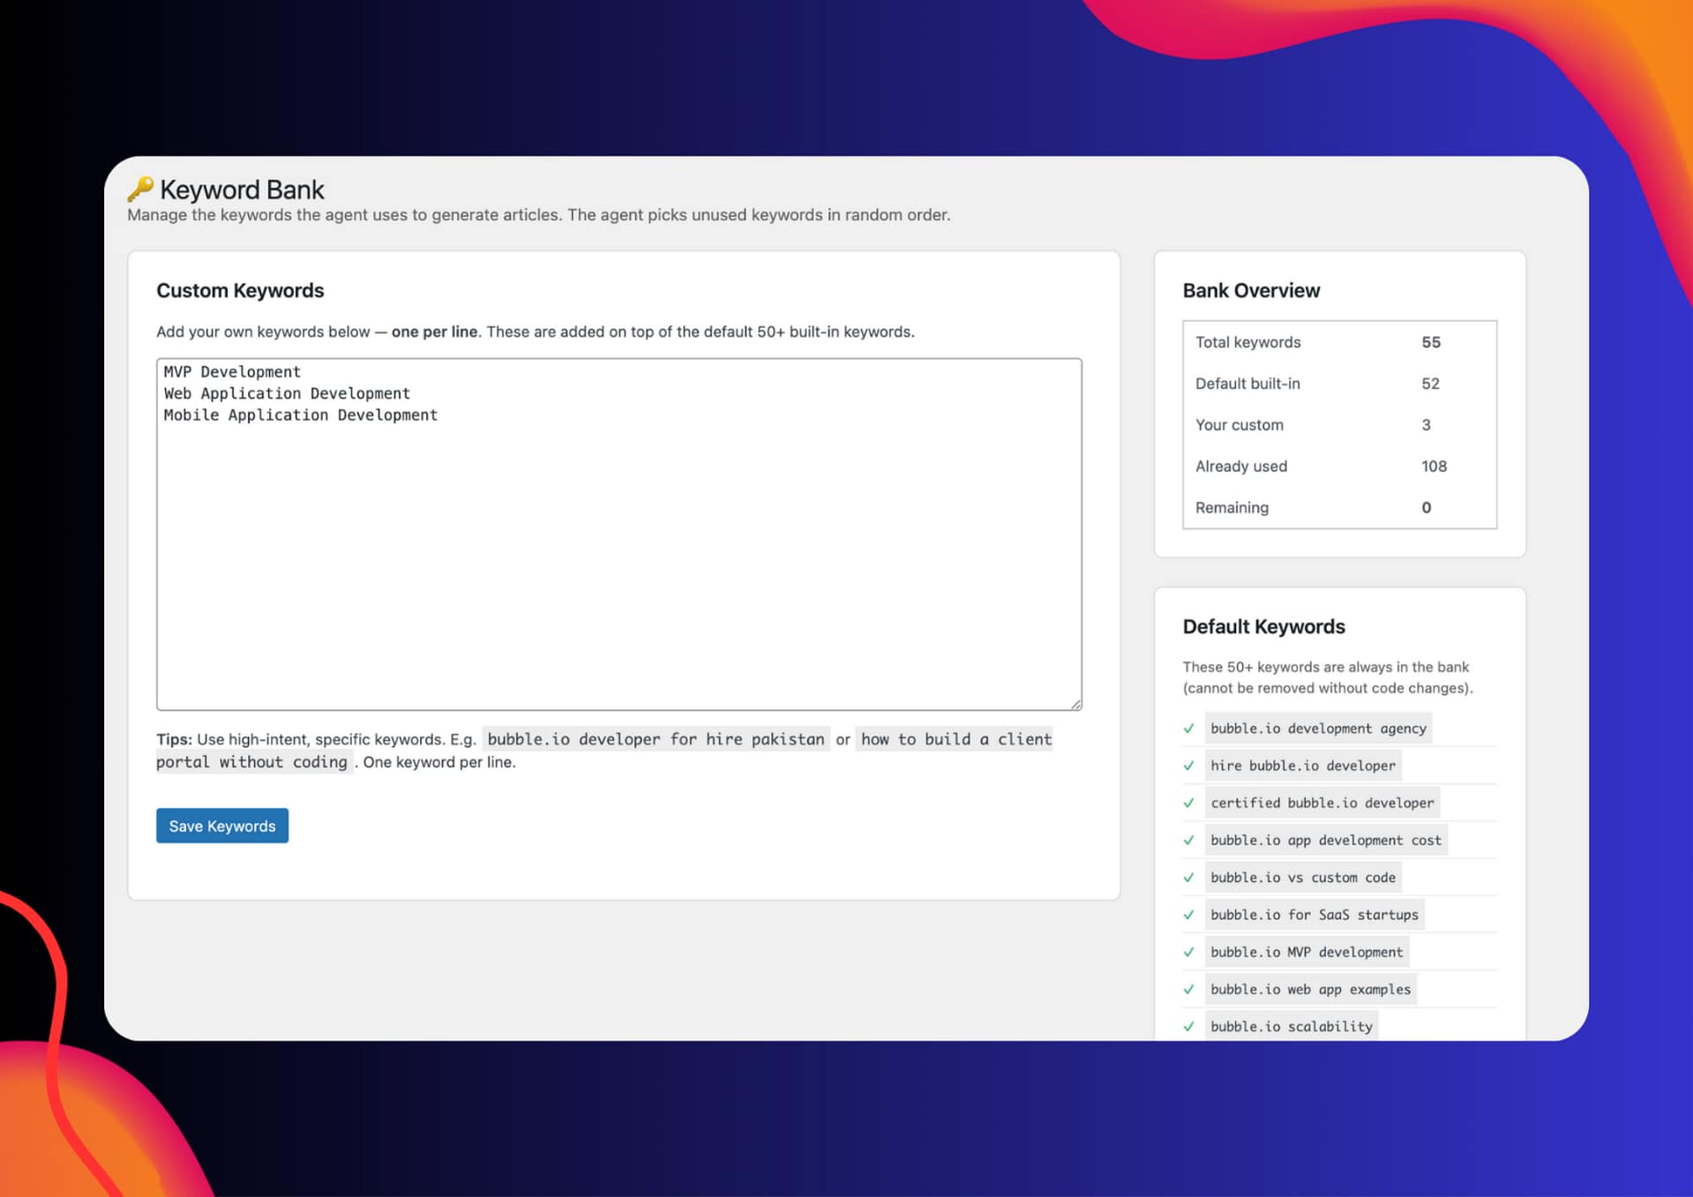The height and width of the screenshot is (1197, 1693).
Task: Click the Save Keywords button
Action: click(222, 826)
